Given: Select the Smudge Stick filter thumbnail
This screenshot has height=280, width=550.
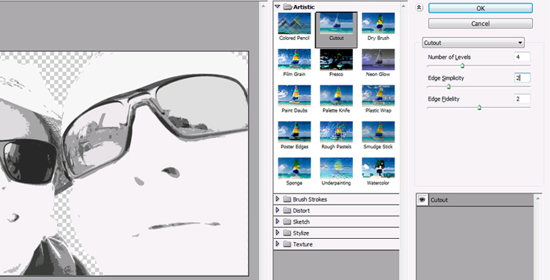Looking at the screenshot, I should [378, 132].
